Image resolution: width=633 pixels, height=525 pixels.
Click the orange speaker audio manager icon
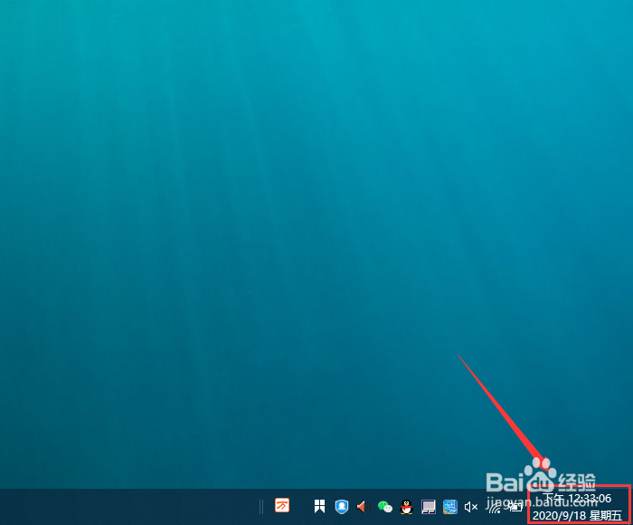pos(364,506)
